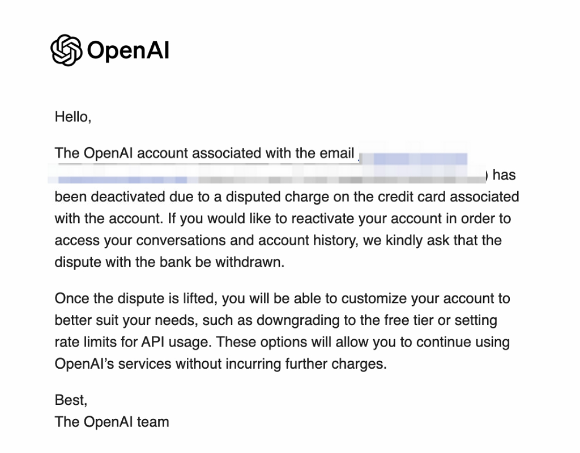Click the phrase "Once the dispute is lifted"
The image size is (580, 453).
[x=136, y=298]
